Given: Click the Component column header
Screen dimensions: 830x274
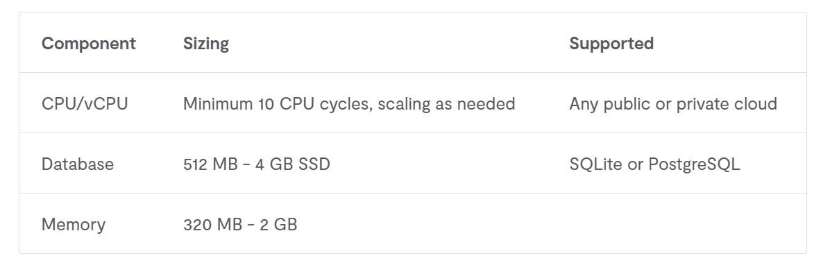Looking at the screenshot, I should tap(88, 44).
